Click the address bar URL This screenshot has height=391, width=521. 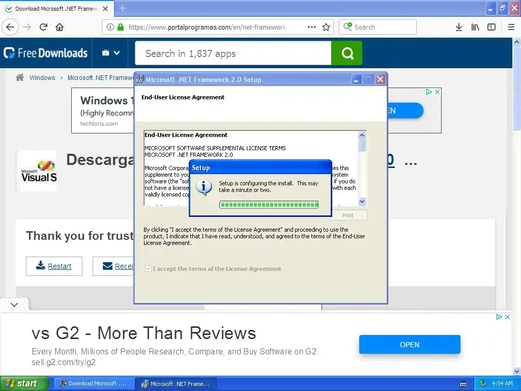tap(208, 27)
